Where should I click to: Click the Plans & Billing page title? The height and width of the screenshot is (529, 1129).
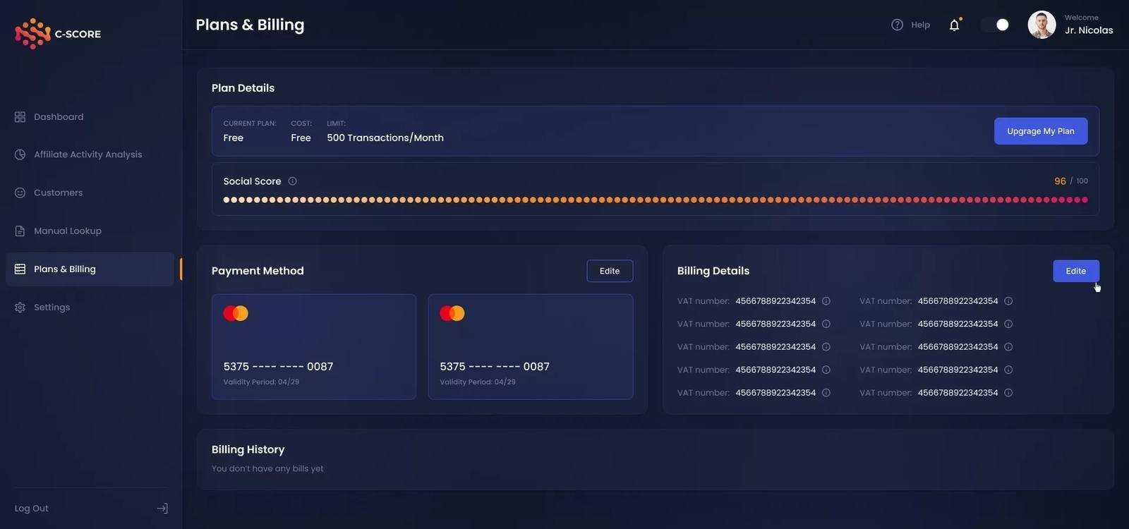[x=250, y=25]
